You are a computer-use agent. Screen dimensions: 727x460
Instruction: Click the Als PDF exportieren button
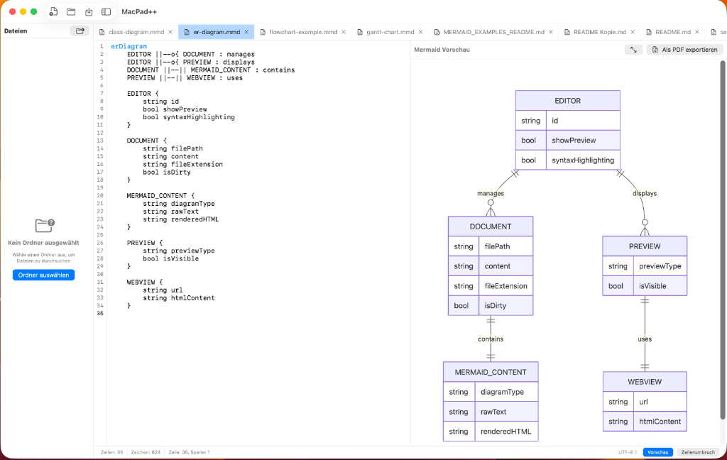click(x=684, y=50)
